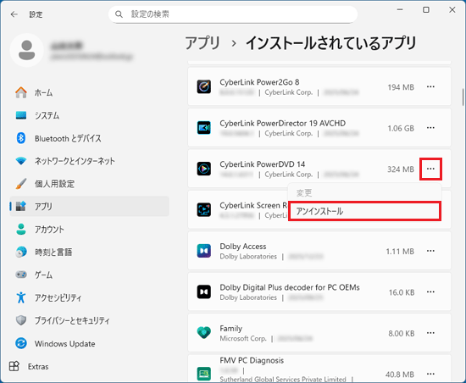Close the Settings window

(452, 10)
